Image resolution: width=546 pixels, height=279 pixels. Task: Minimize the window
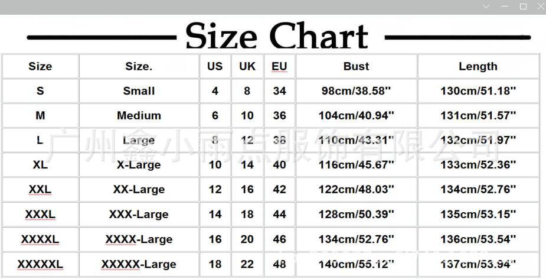[505, 7]
